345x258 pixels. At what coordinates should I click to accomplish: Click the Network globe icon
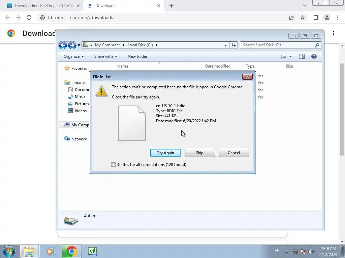click(67, 139)
